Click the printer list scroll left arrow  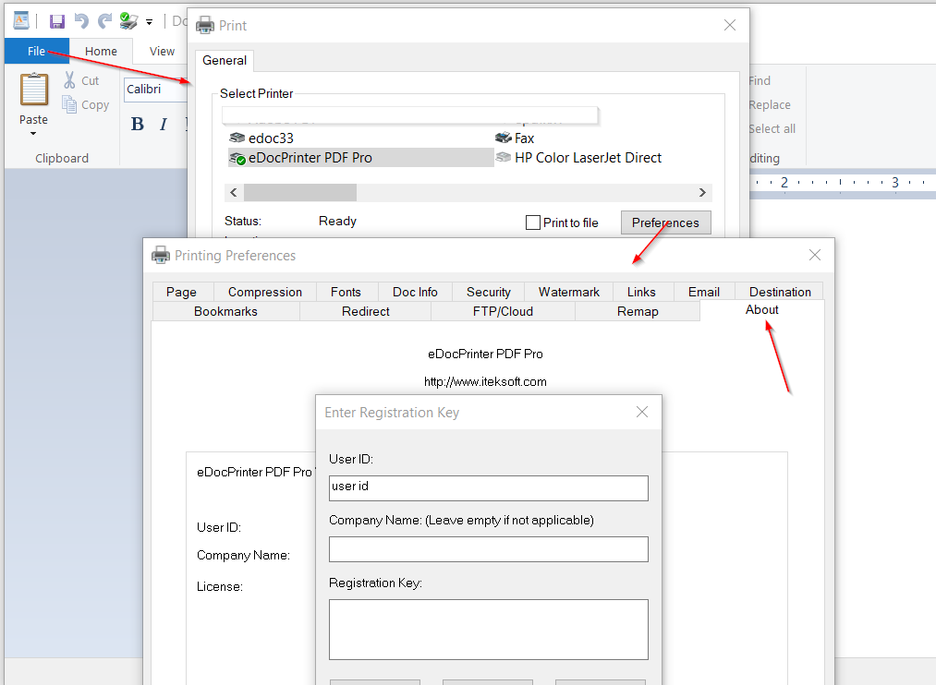pyautogui.click(x=234, y=193)
